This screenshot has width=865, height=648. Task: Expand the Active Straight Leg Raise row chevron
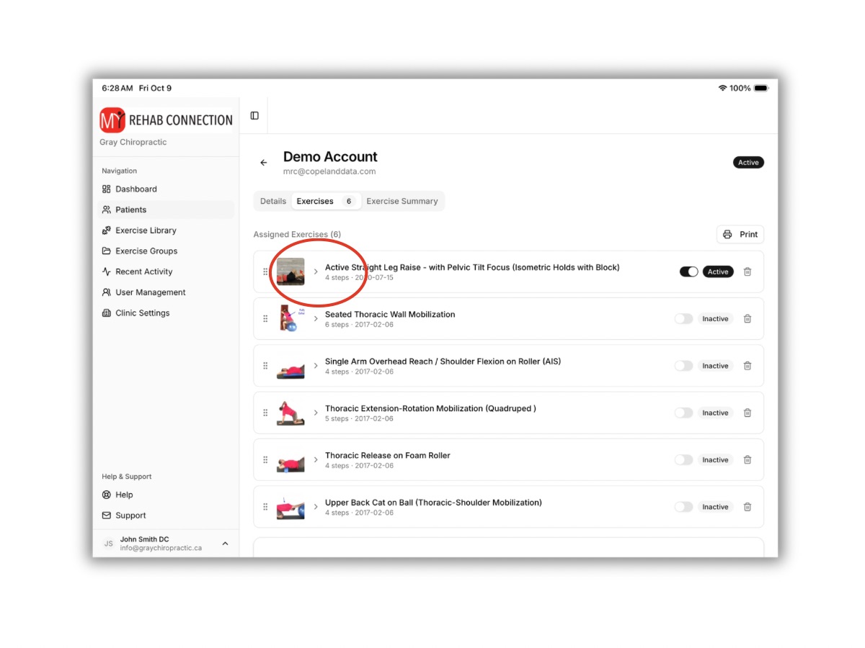pyautogui.click(x=316, y=272)
